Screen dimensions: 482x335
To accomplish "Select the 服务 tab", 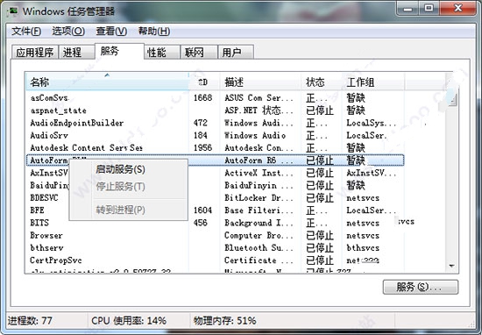I will coord(119,51).
